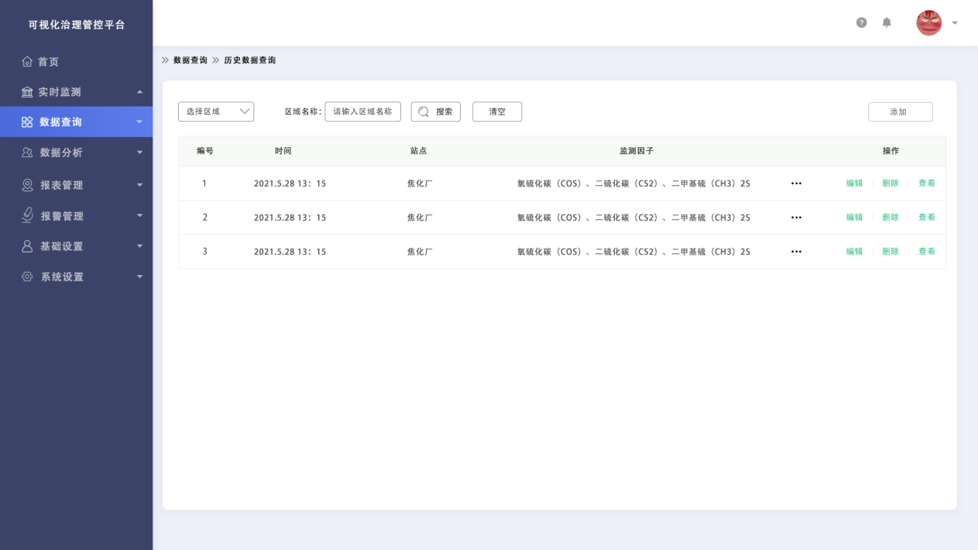This screenshot has height=550, width=978.
Task: Click the 数据分析 sidebar icon
Action: [27, 153]
